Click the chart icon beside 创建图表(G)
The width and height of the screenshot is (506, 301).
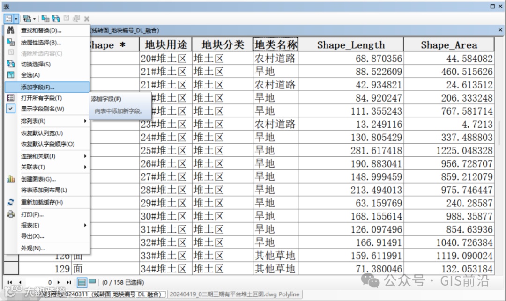[x=11, y=179]
